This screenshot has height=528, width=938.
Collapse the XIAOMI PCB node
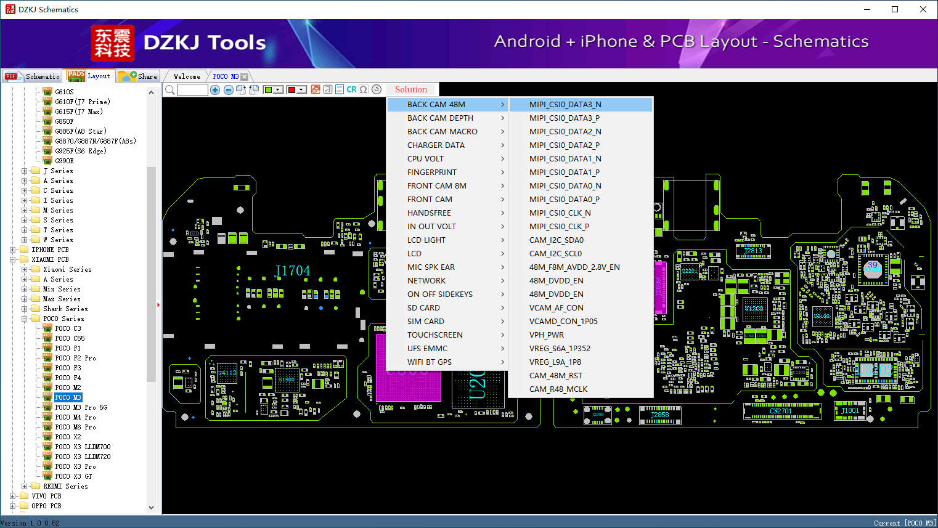click(x=12, y=260)
